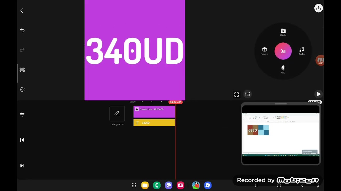Expand the timeline view with the resize icon

pos(22,114)
